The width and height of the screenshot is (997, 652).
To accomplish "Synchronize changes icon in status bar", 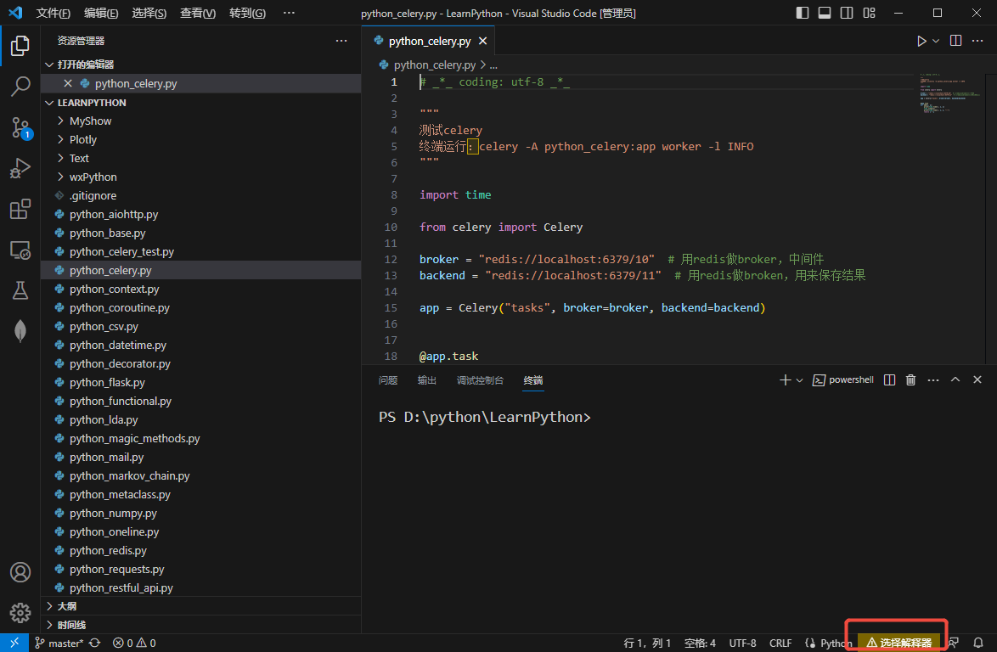I will (x=95, y=643).
